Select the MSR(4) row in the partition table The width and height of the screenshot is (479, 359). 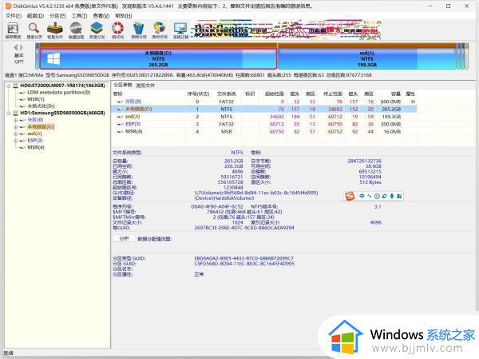264,132
